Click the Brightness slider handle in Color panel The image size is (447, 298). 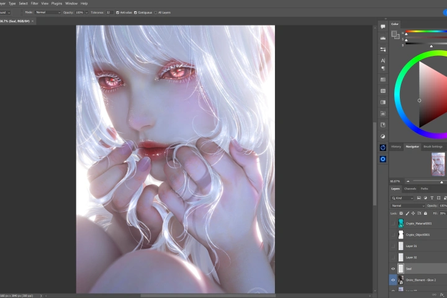click(x=431, y=46)
